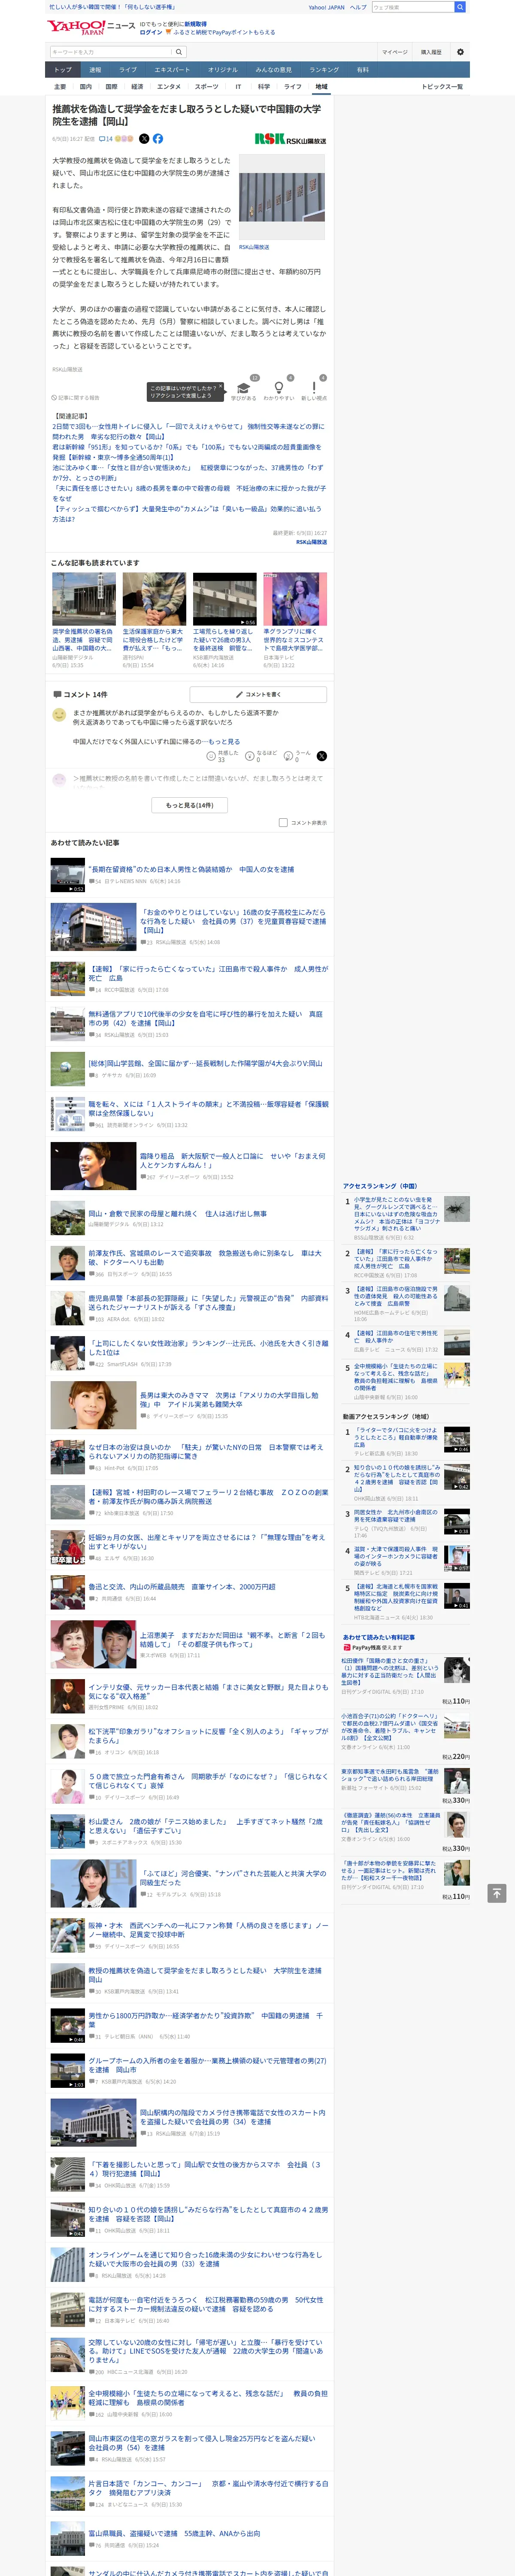Click the 購入履歴 button
Image resolution: width=515 pixels, height=2576 pixels.
point(431,52)
